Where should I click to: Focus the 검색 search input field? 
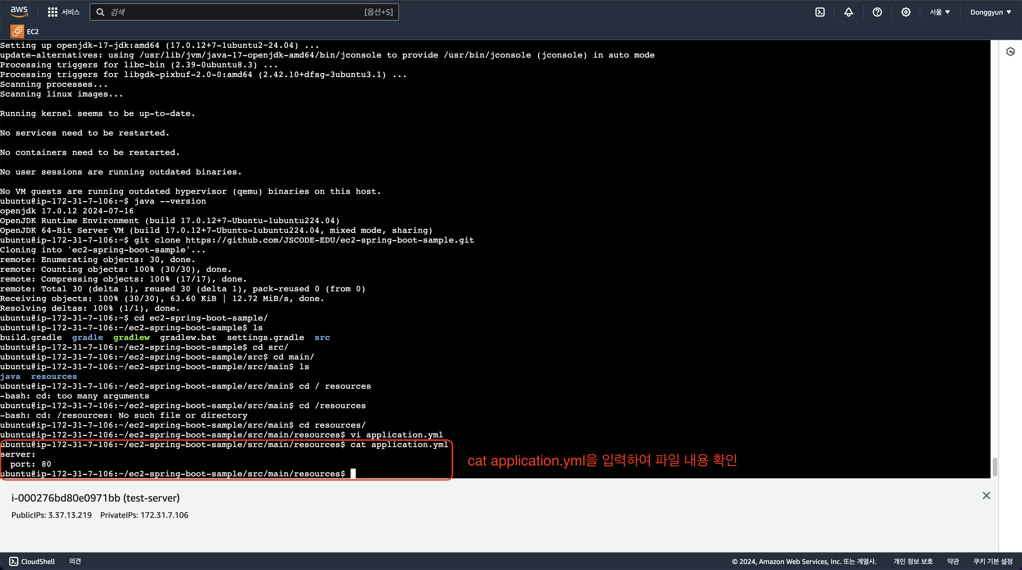coord(234,12)
